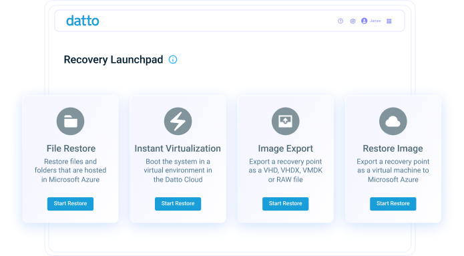
Task: Click "as a virtual machine to" description
Action: coord(393,170)
